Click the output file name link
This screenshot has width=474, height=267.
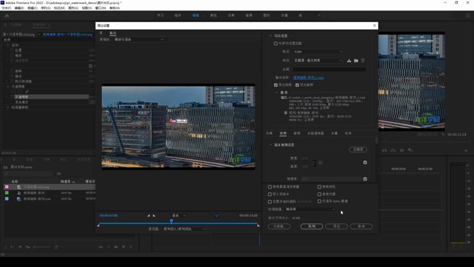point(308,77)
